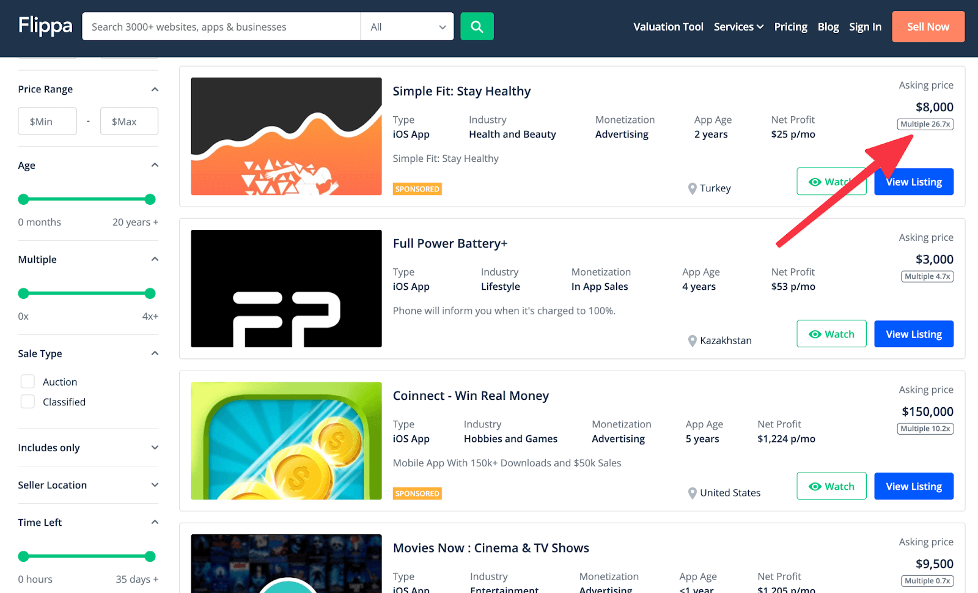Expand the Seller Location section
The width and height of the screenshot is (978, 593).
[x=155, y=485]
